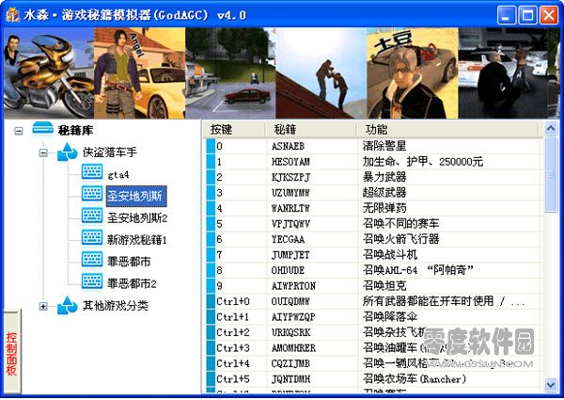Click the blue marker on row 0
This screenshot has width=564, height=400.
(211, 146)
